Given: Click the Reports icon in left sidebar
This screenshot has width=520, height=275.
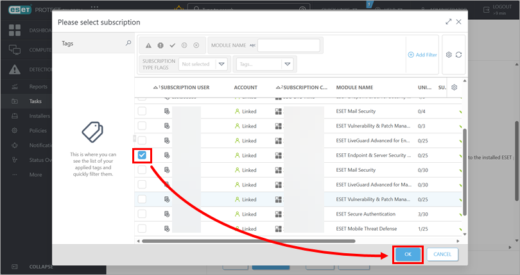Looking at the screenshot, I should (15, 87).
